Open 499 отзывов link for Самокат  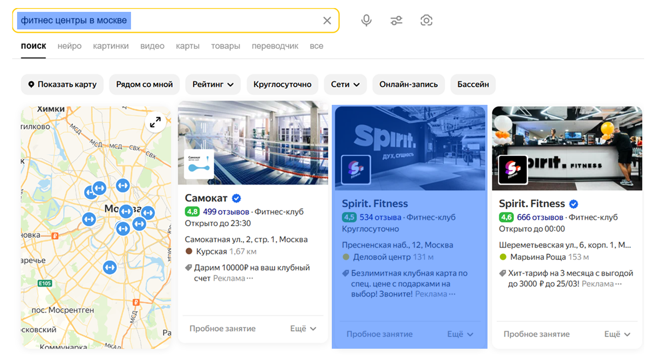[x=226, y=212]
